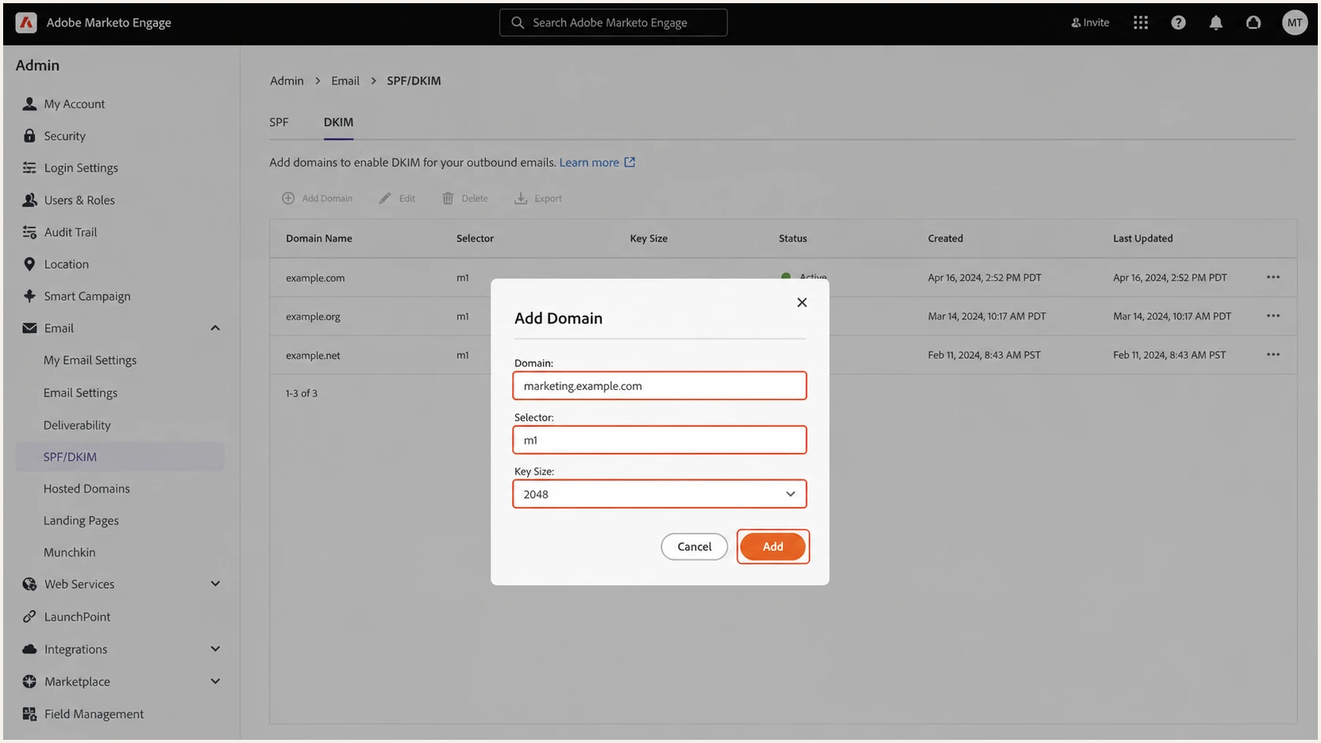Open Users & Roles in the sidebar
1321x743 pixels.
79,201
